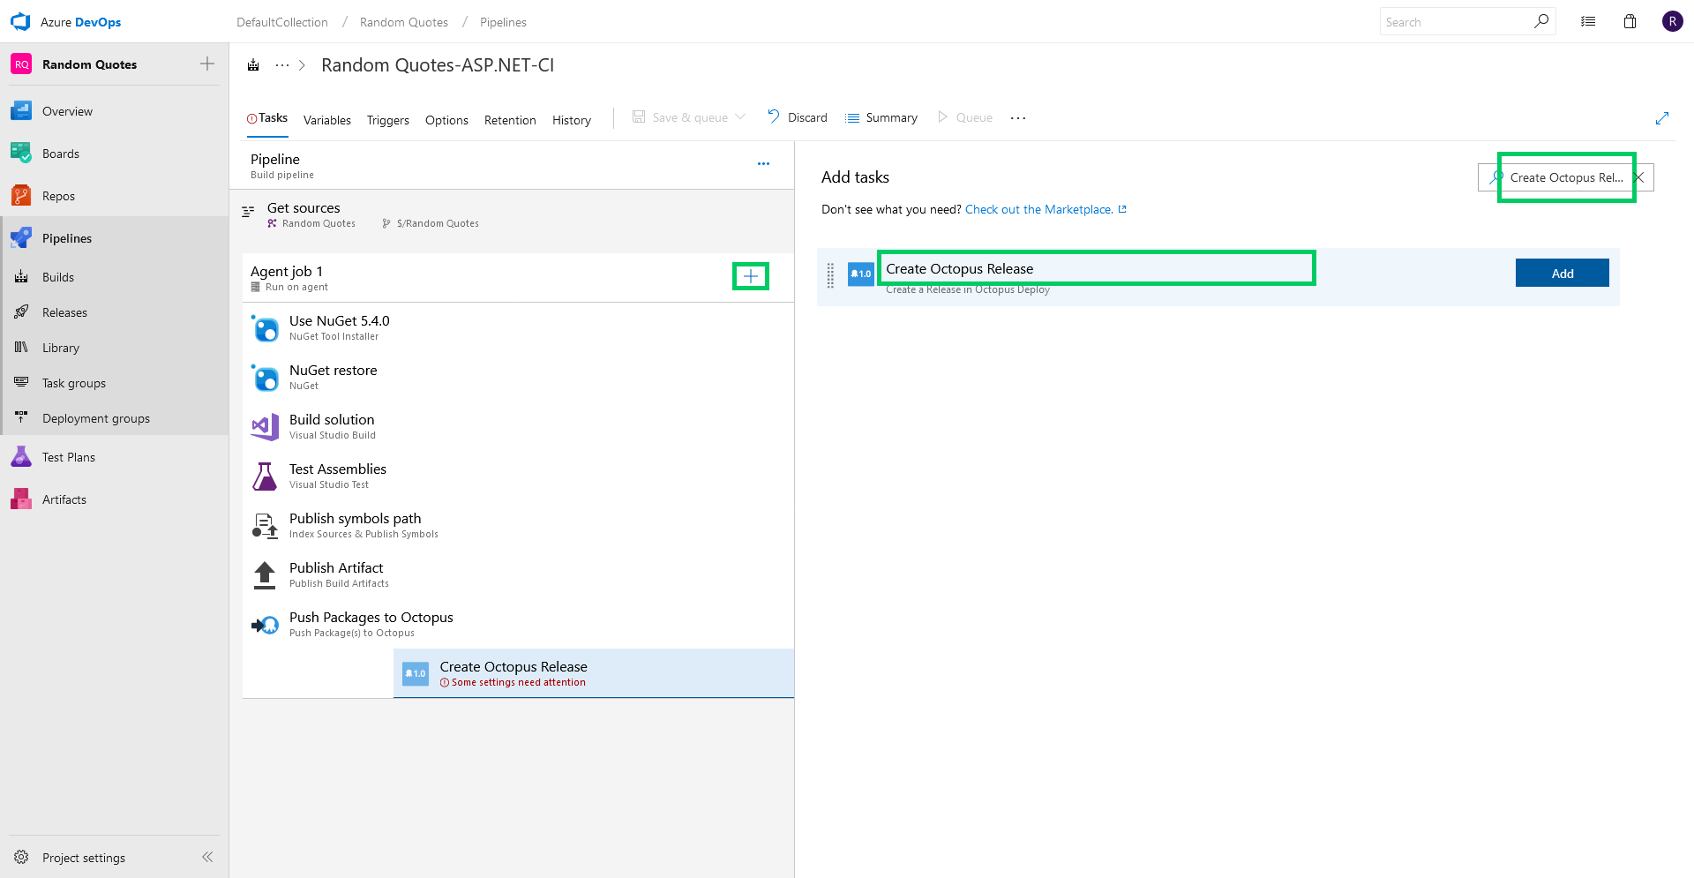Image resolution: width=1694 pixels, height=878 pixels.
Task: Open Project settings gear
Action: [21, 857]
